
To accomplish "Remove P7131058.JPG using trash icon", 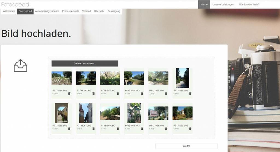I will 190,94.
